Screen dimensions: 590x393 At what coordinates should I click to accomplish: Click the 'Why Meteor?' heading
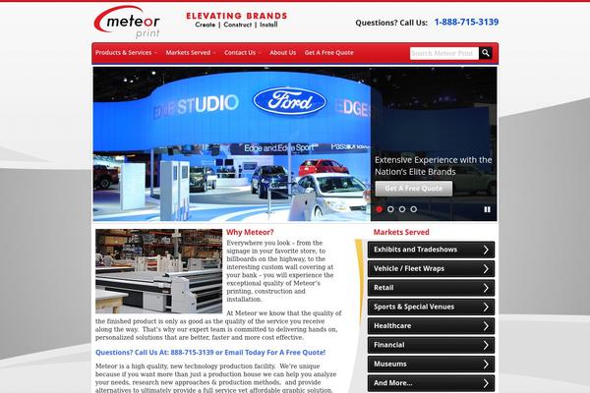point(250,232)
